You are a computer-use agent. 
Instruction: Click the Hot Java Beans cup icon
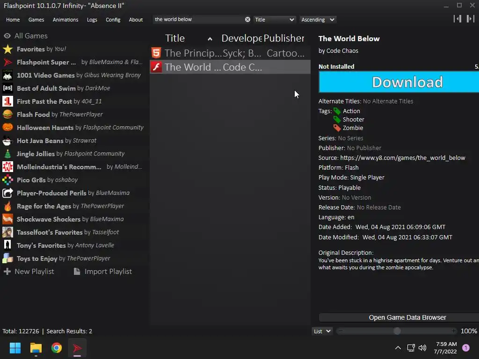(7, 141)
